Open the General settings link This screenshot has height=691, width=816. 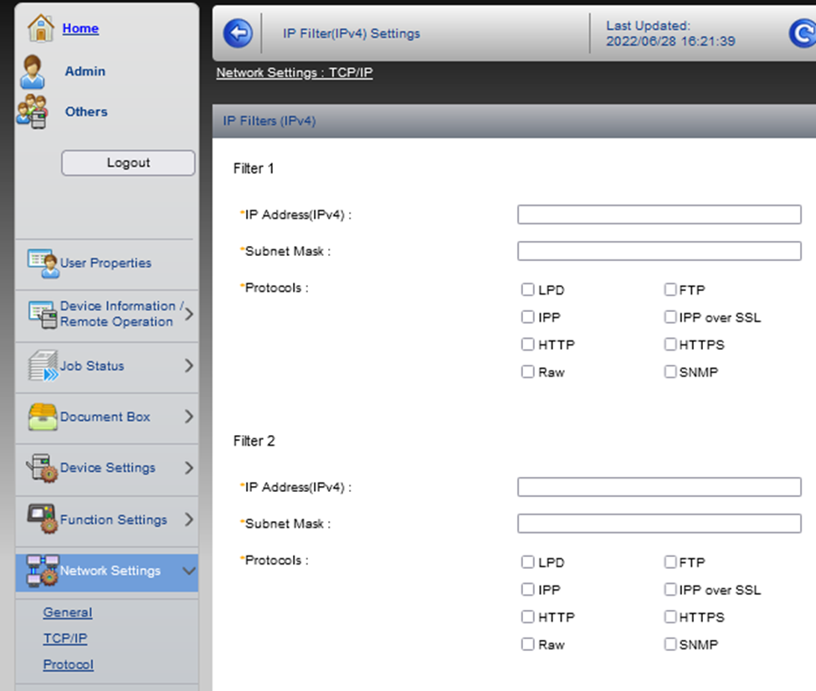(x=67, y=612)
